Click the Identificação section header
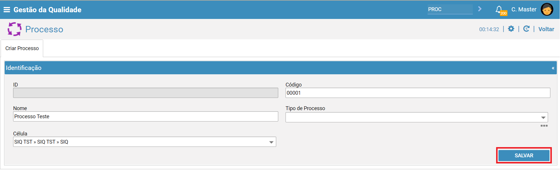 (281, 68)
